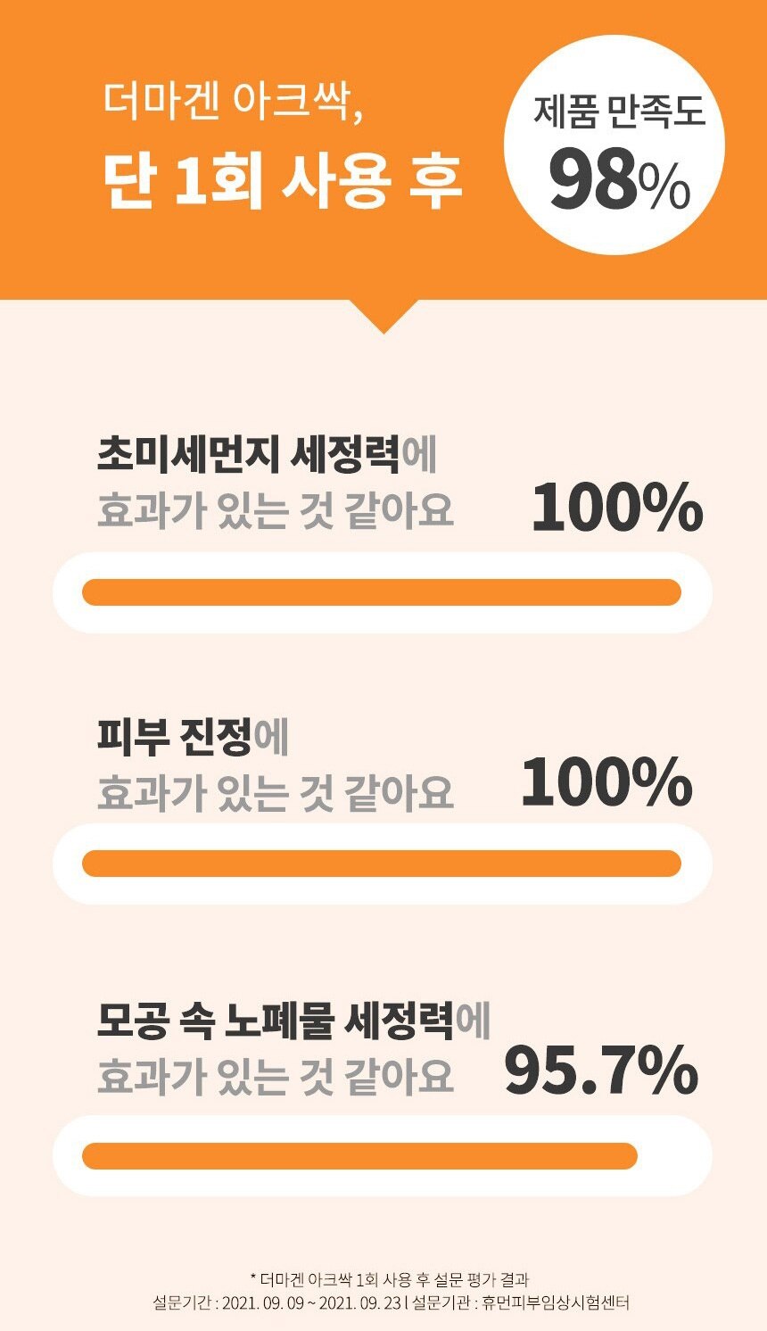This screenshot has width=767, height=1331.
Task: Click the 100% value beside 피부 진정
Action: pyautogui.click(x=606, y=782)
